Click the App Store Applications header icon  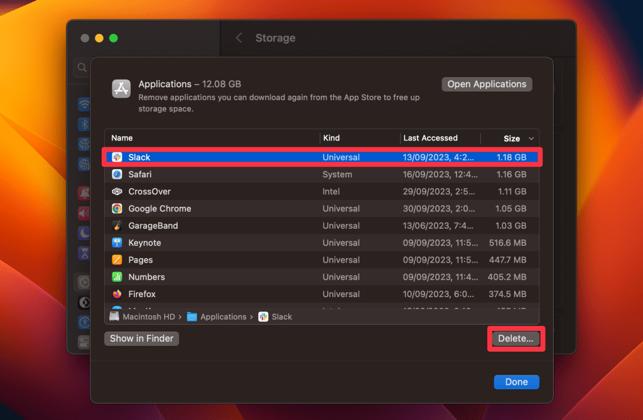121,89
